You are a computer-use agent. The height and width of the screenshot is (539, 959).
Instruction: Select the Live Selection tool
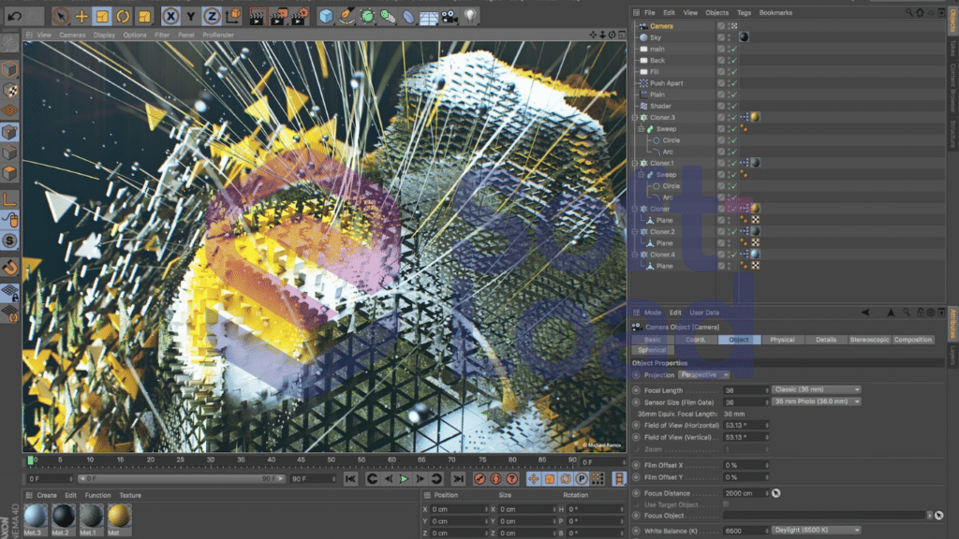[61, 17]
